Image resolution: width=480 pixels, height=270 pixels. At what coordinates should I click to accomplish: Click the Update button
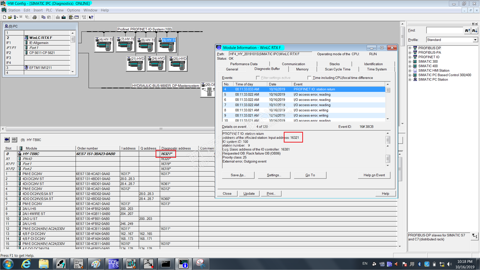[x=249, y=193]
